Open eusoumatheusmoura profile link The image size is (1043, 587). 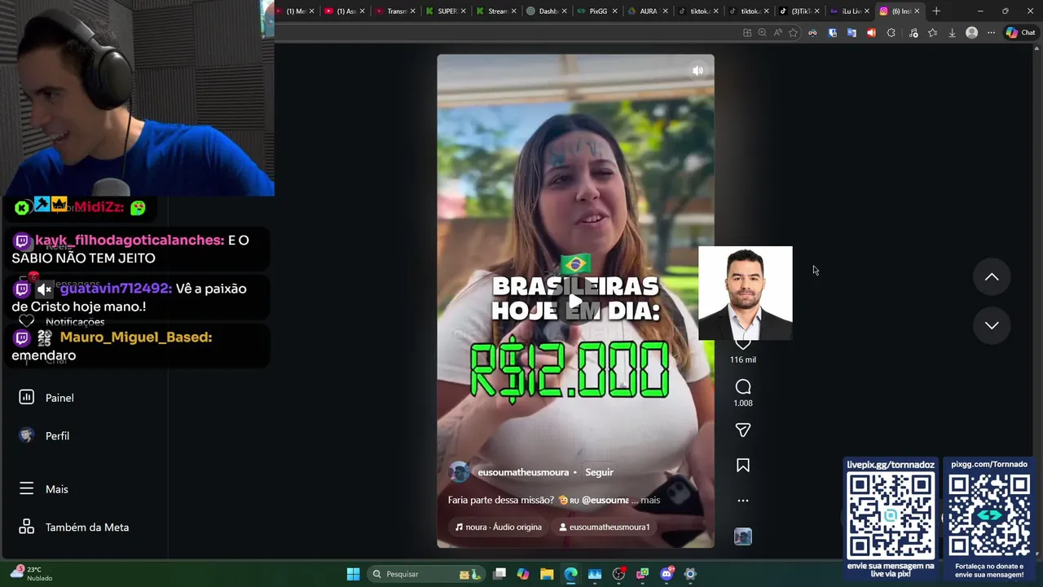point(523,472)
